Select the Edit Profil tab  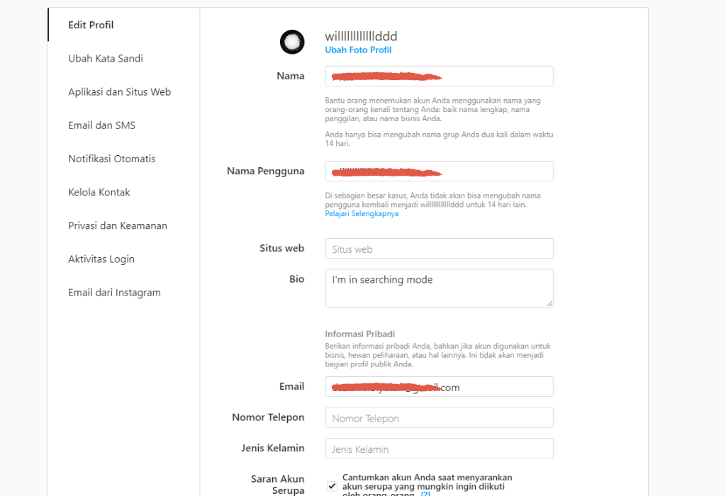pos(91,24)
